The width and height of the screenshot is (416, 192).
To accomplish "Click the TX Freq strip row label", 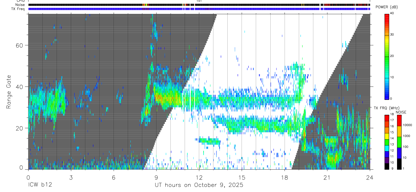I will 18,9.
